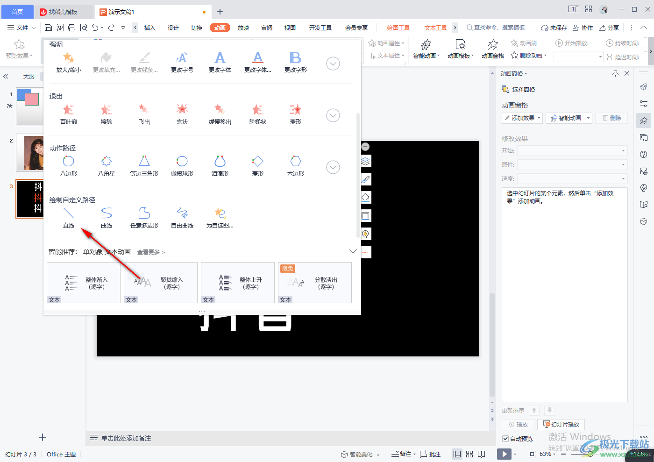Draw a 直线 custom path

(x=69, y=218)
